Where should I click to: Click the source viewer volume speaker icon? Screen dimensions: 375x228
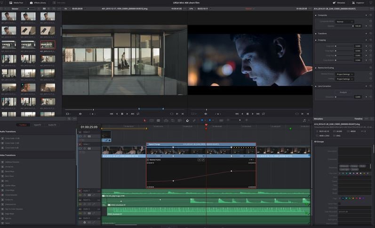pyautogui.click(x=80, y=113)
